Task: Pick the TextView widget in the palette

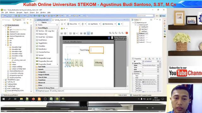Action: click(40, 31)
